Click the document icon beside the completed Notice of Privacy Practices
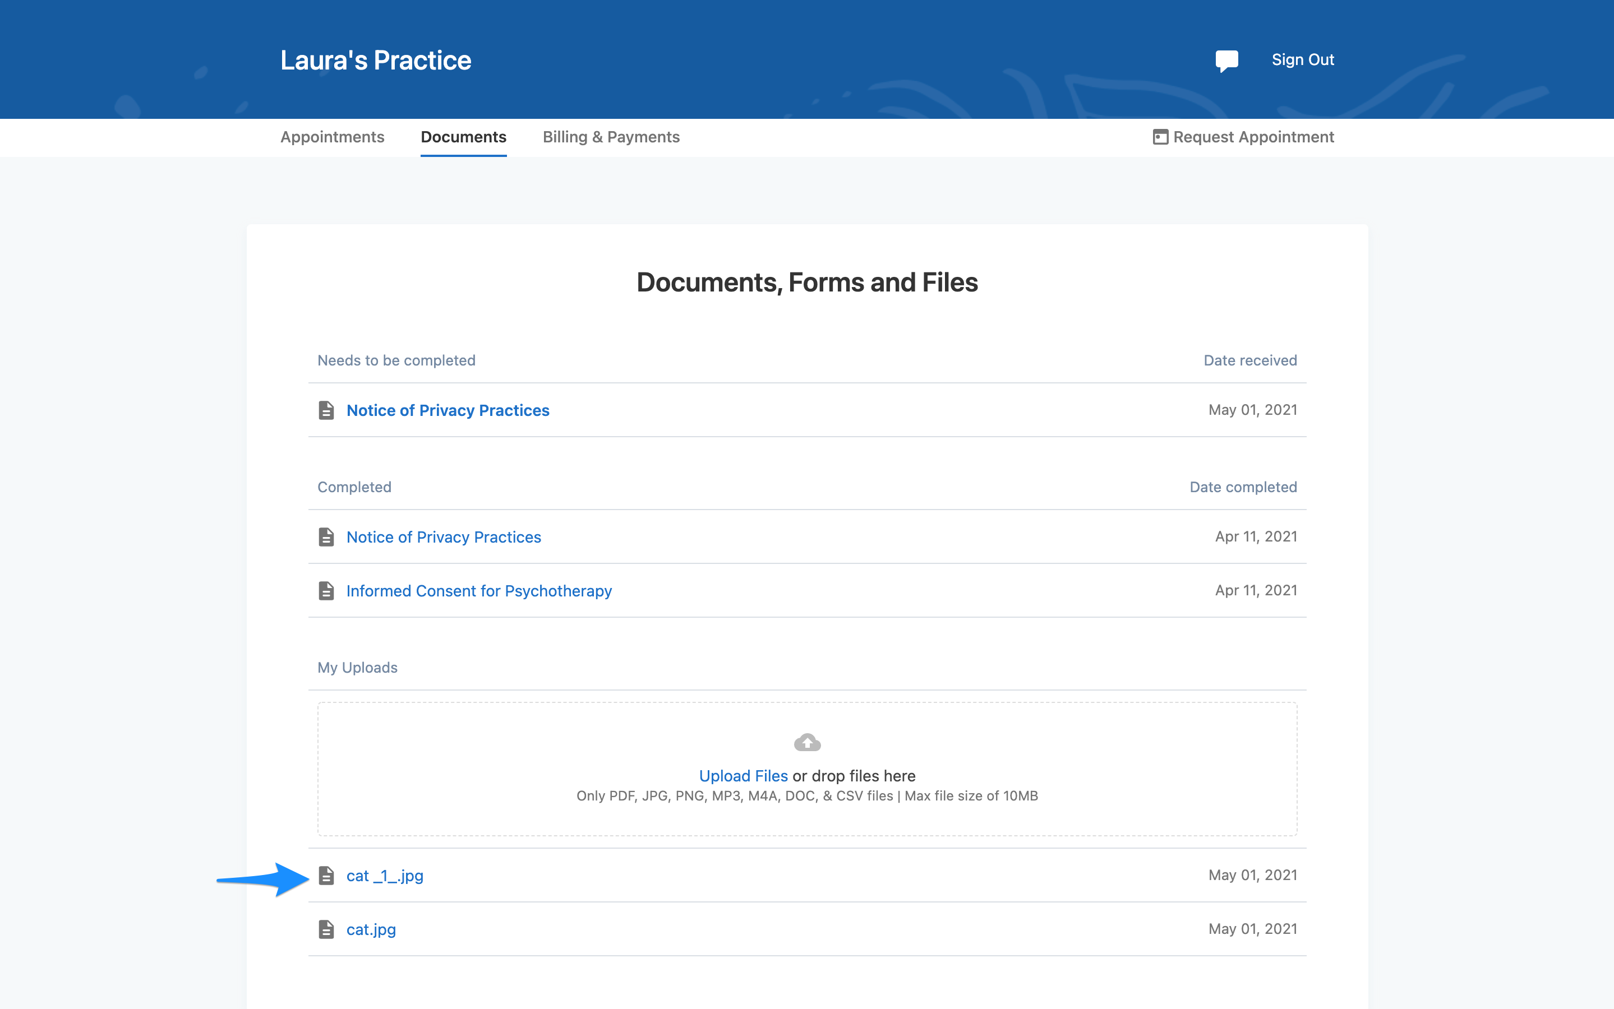The height and width of the screenshot is (1009, 1614). pyautogui.click(x=326, y=536)
